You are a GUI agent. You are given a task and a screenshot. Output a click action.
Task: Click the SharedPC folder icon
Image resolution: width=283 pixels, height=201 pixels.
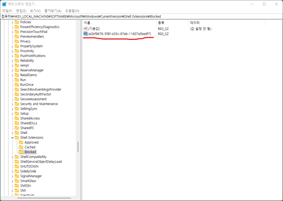17,128
